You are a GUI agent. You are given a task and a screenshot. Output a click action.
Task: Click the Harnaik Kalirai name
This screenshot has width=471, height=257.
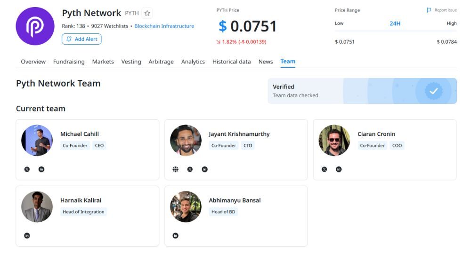click(81, 200)
